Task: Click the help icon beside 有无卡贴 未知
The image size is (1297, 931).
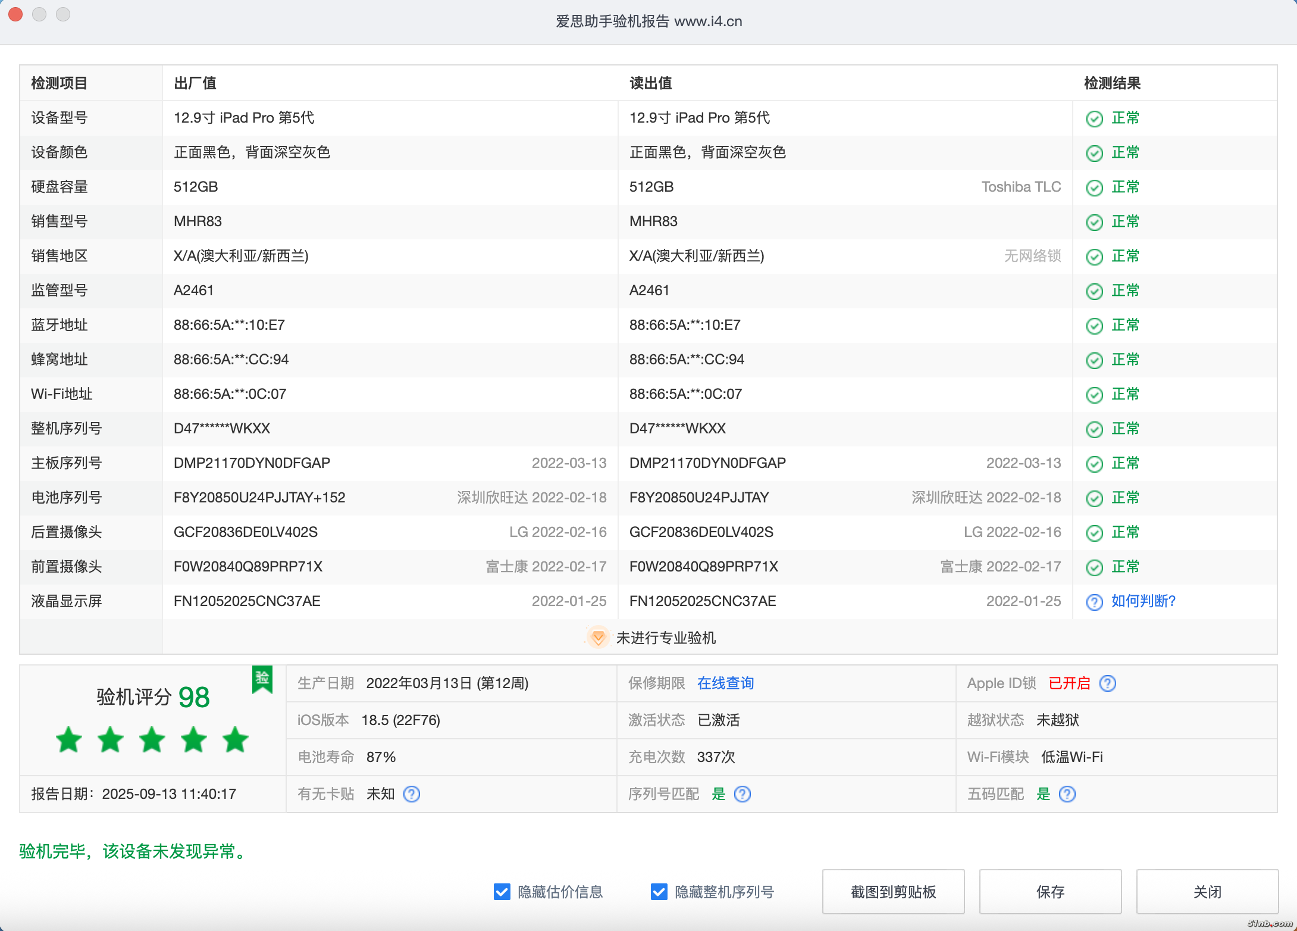Action: pos(412,794)
